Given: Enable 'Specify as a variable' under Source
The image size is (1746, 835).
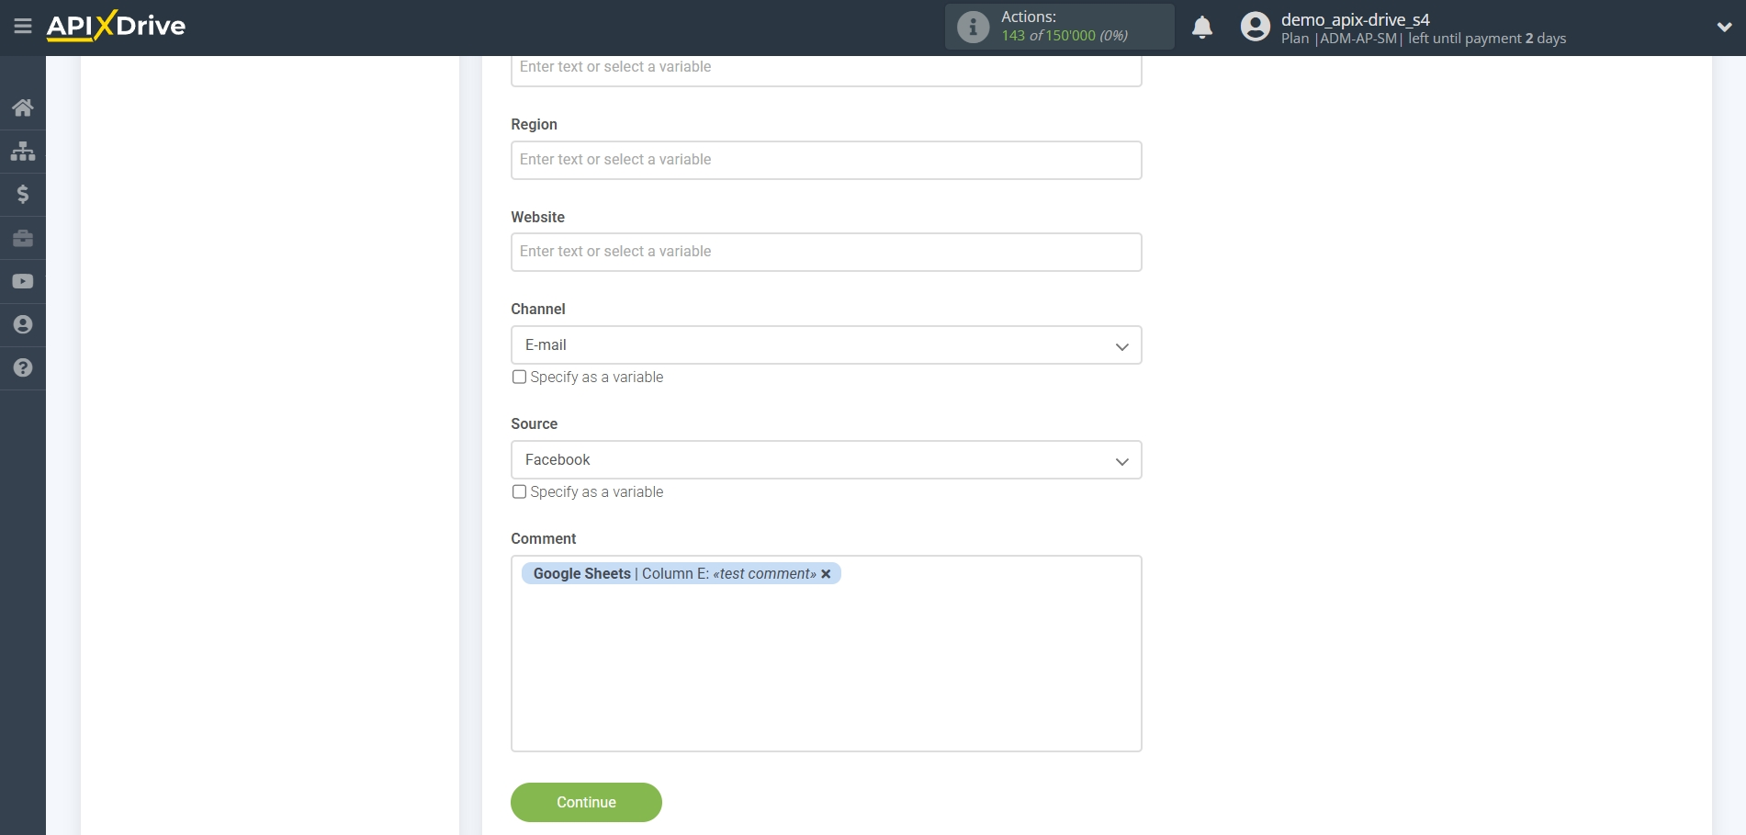Looking at the screenshot, I should click(520, 491).
